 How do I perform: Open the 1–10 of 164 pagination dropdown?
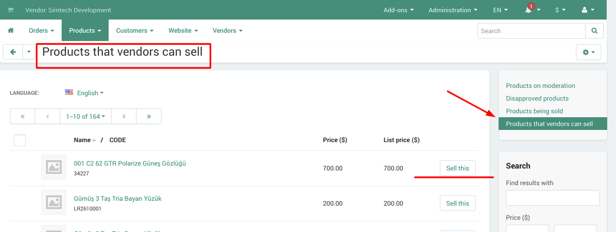point(86,116)
